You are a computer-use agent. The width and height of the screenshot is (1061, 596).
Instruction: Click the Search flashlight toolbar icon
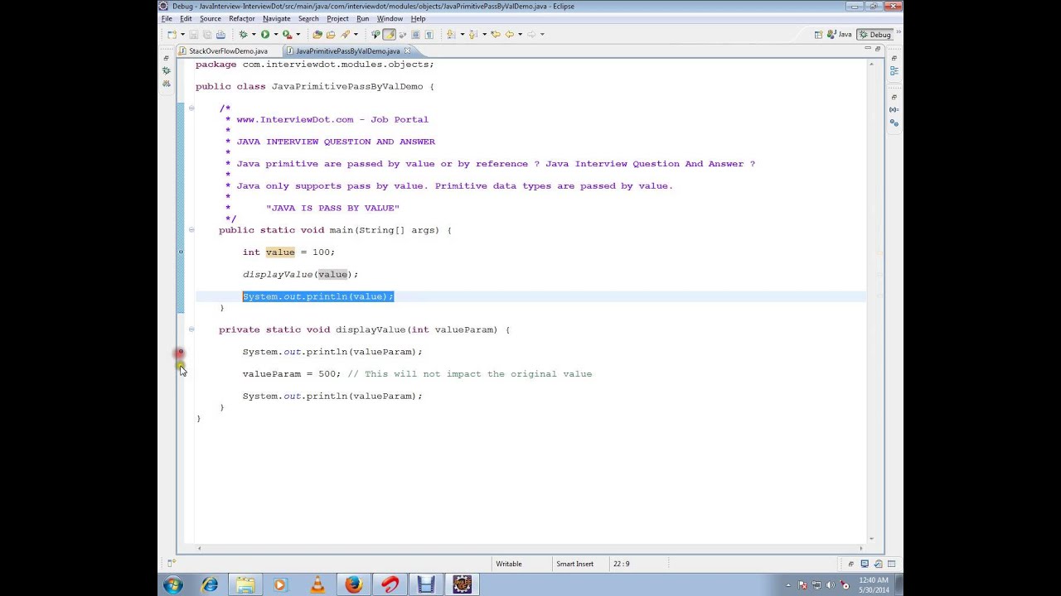click(x=345, y=34)
